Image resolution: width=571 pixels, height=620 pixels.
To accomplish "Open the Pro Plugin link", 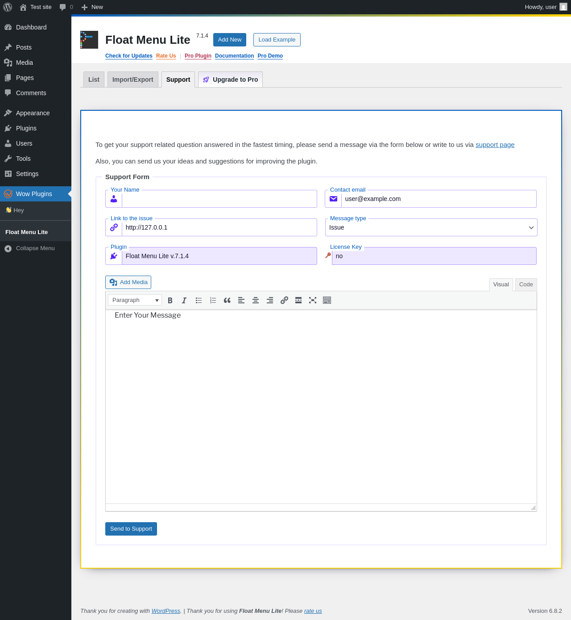I will click(198, 56).
